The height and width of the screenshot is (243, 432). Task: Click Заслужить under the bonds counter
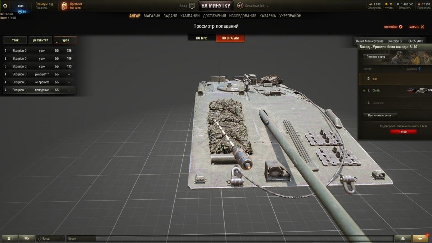[x=374, y=8]
